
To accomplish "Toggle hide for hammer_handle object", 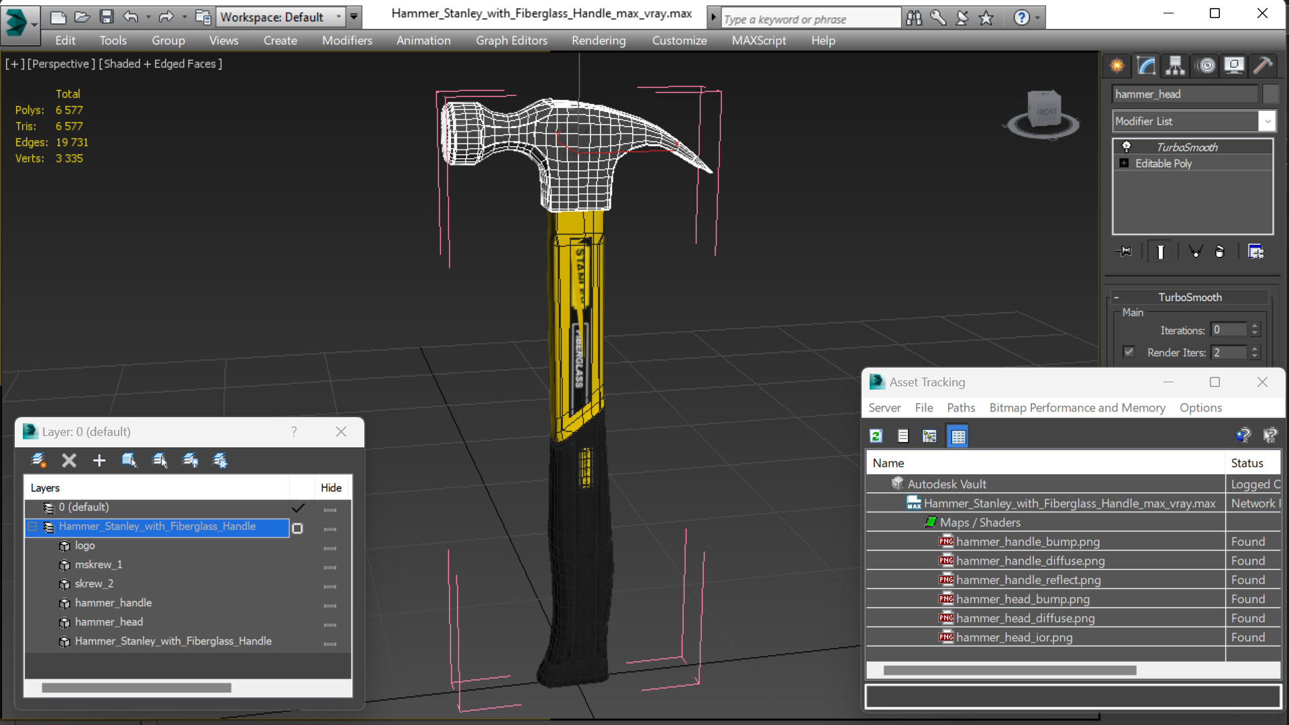I will click(329, 605).
